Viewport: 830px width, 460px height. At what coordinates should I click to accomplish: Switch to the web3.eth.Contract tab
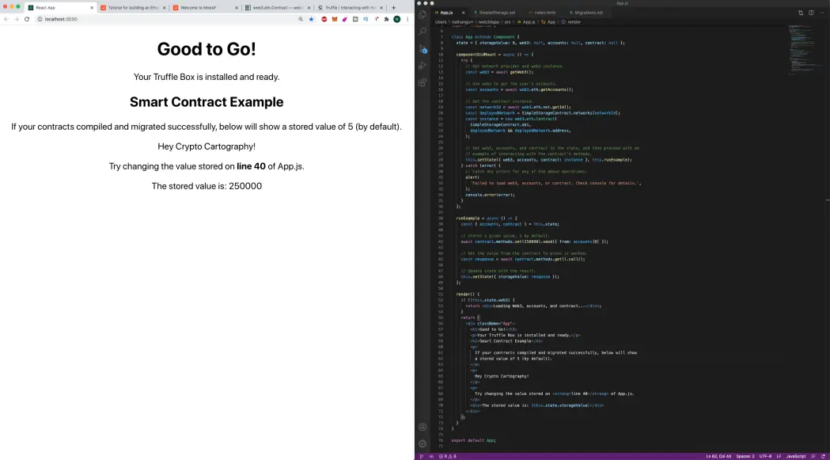point(278,8)
